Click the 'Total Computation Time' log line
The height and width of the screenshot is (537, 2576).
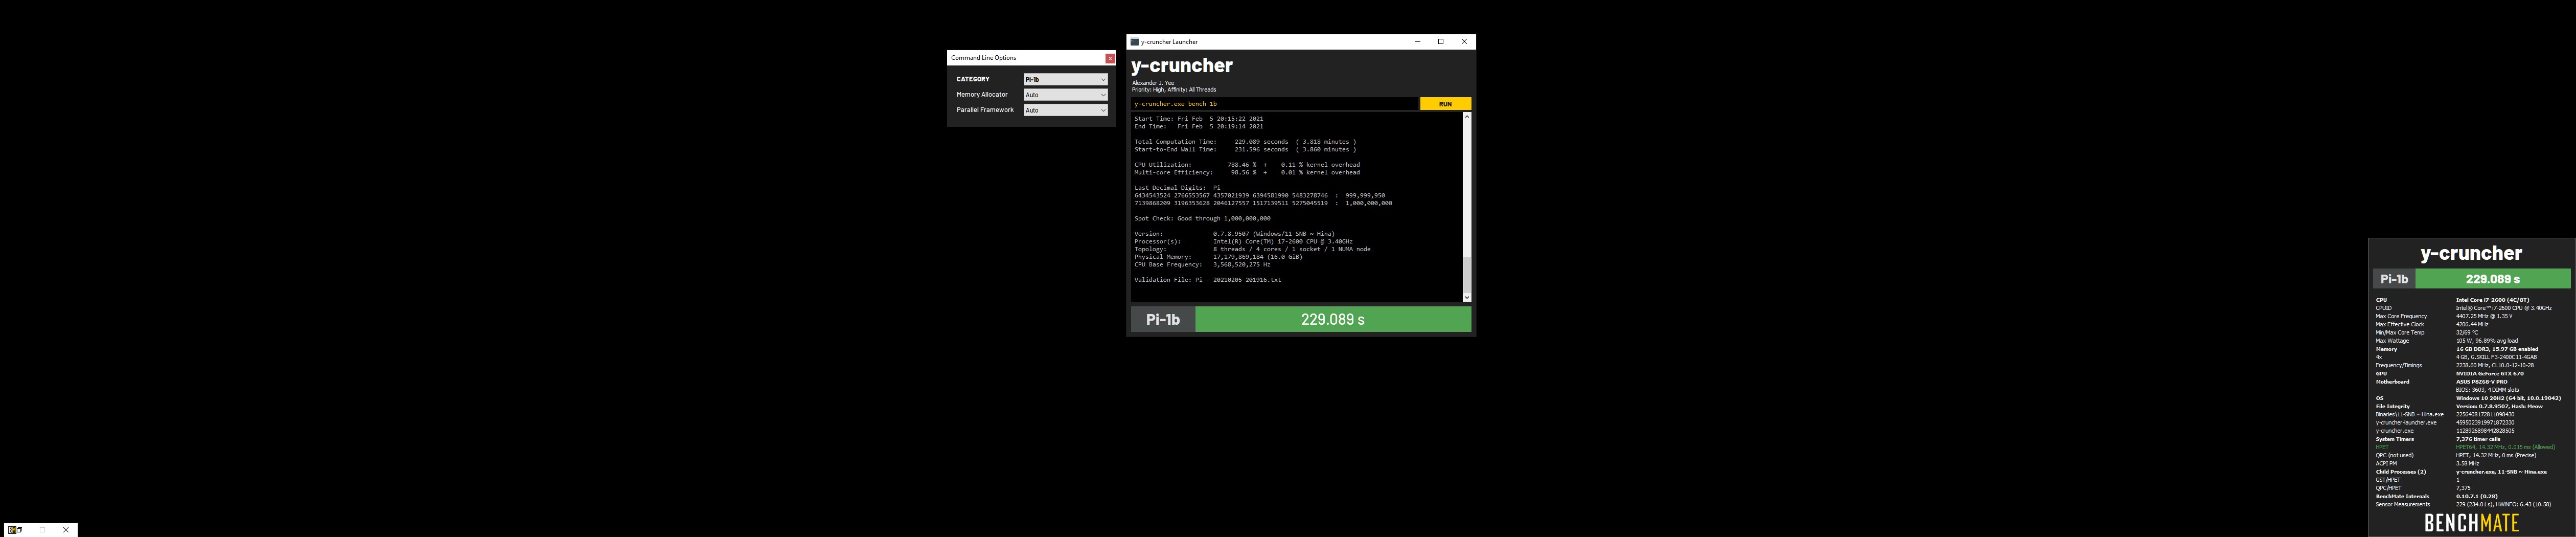[x=1245, y=142]
